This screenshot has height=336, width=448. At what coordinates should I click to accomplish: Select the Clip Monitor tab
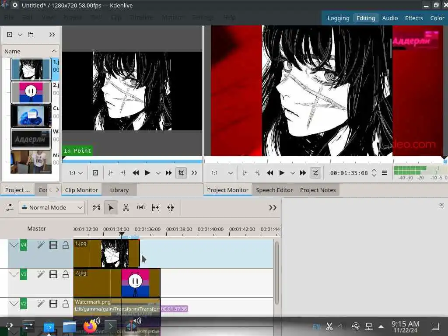(x=81, y=190)
